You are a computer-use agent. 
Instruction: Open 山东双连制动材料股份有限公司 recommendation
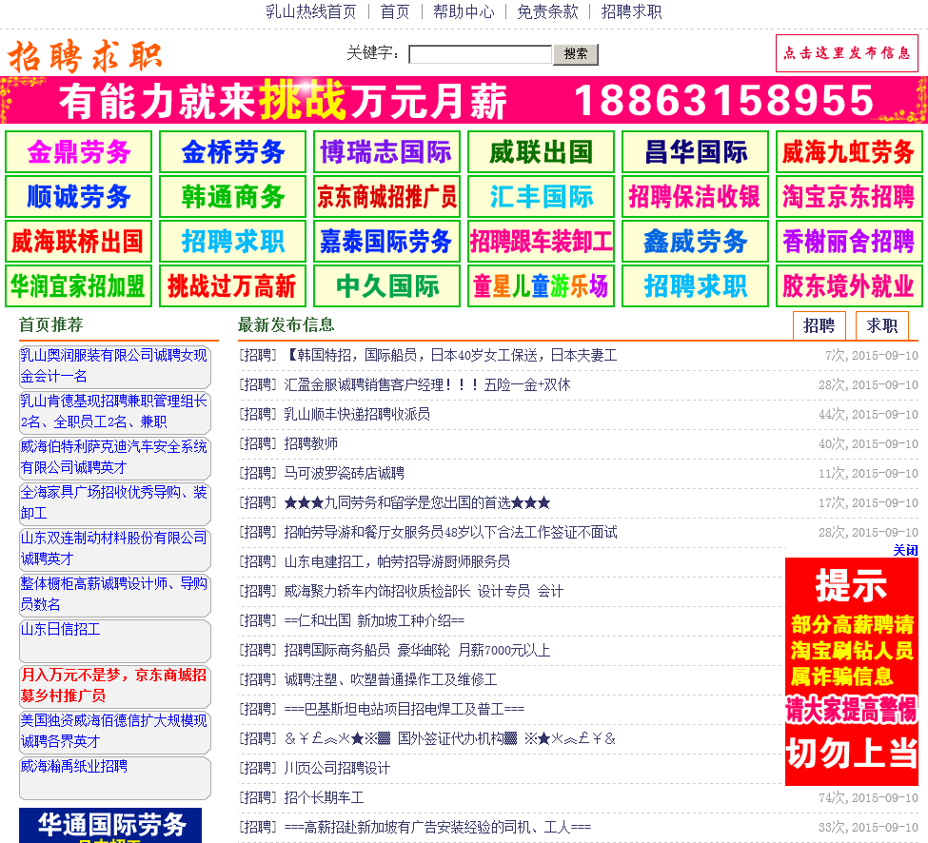coord(113,548)
